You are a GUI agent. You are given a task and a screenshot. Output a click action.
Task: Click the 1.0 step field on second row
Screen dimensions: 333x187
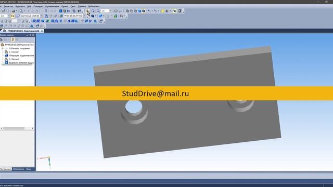[x=4, y=16]
